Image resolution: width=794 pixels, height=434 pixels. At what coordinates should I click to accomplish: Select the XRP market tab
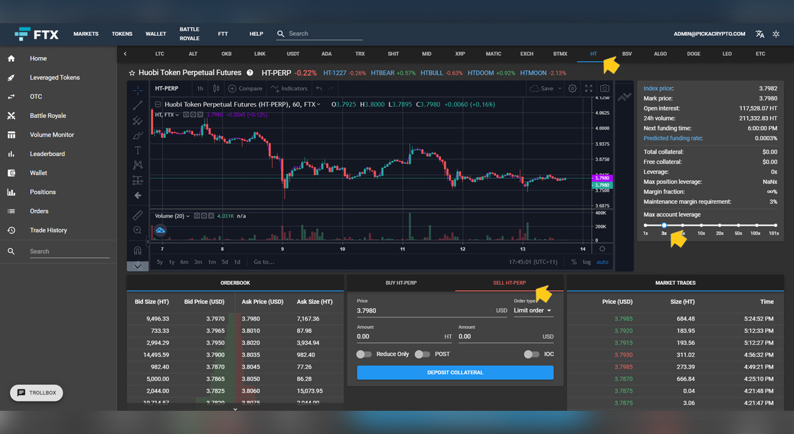click(x=460, y=54)
